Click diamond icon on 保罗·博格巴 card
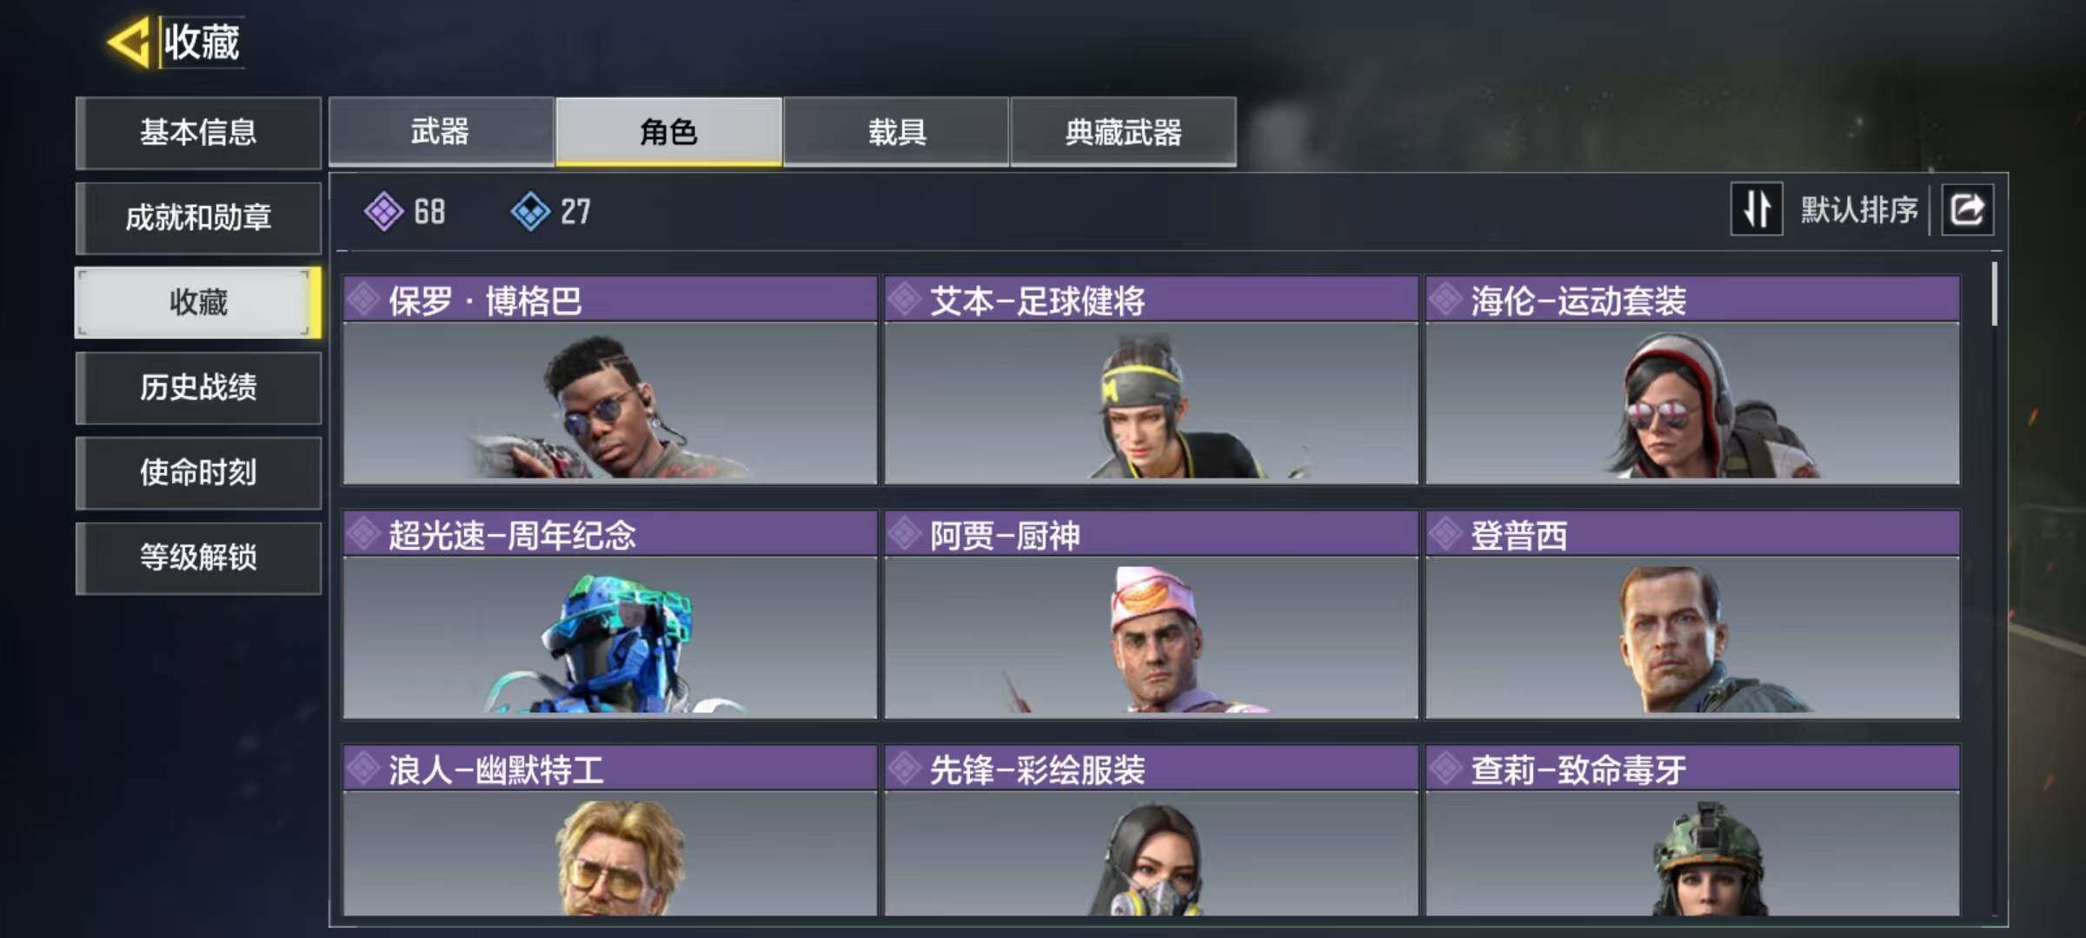This screenshot has width=2086, height=938. tap(363, 300)
